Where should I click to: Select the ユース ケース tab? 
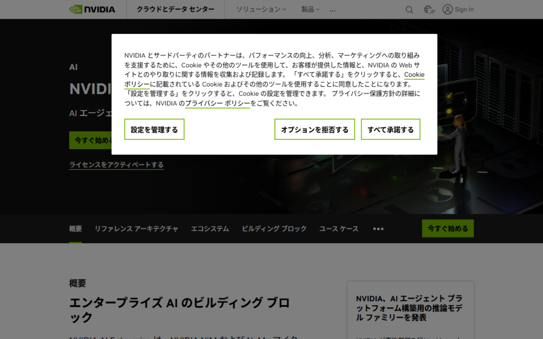[339, 229]
